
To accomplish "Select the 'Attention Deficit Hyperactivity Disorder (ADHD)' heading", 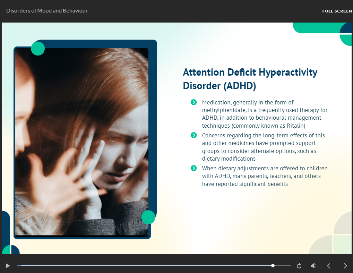I will coord(250,79).
